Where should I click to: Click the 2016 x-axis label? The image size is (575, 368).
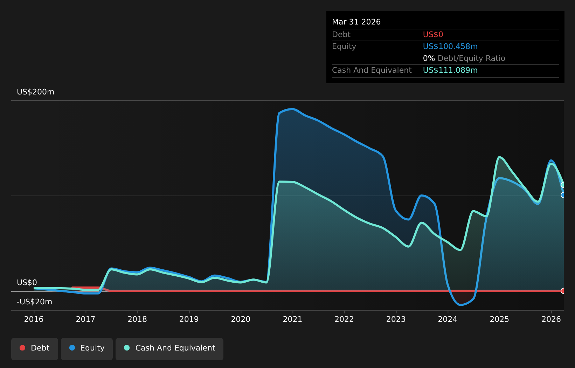[34, 319]
